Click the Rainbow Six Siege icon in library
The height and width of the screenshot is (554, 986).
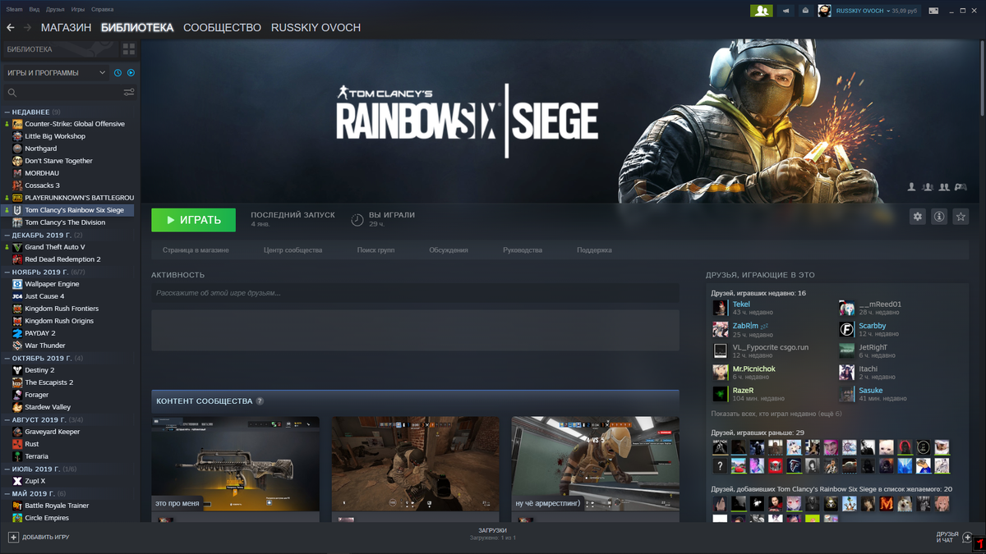(17, 210)
